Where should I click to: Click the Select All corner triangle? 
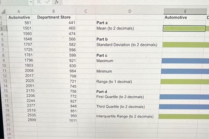[3, 12]
